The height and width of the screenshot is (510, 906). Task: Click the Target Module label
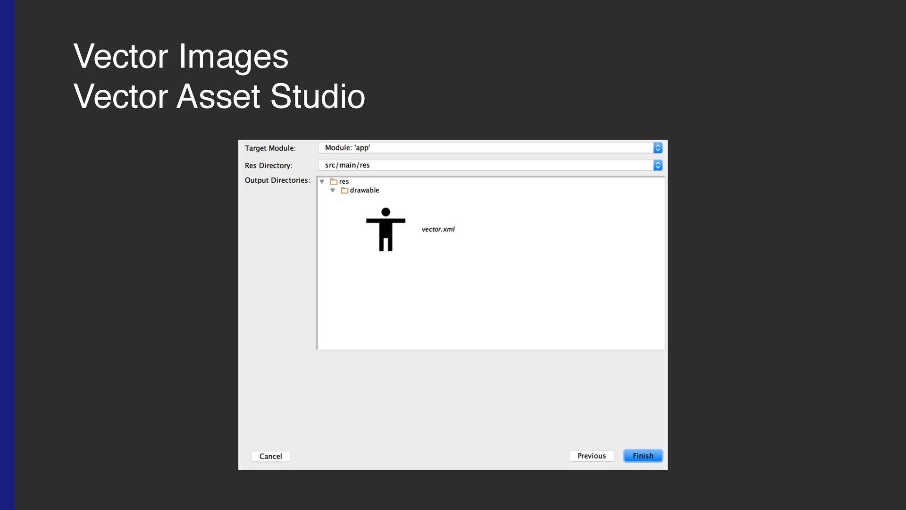click(x=270, y=148)
